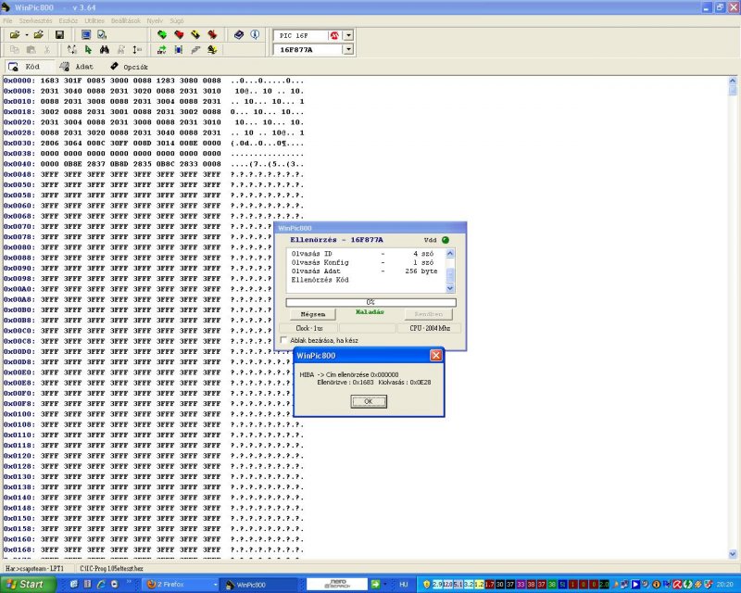Open the Nyelv menu

(x=155, y=20)
